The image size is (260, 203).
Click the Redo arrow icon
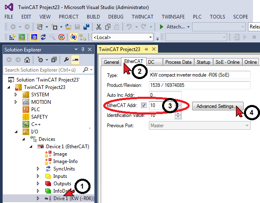(x=144, y=26)
